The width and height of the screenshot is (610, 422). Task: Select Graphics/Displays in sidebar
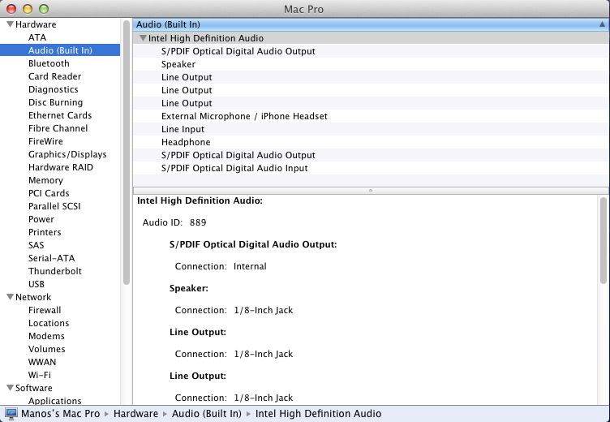click(x=67, y=154)
